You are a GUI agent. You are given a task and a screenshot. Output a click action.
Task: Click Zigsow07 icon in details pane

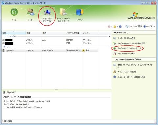tap(4, 92)
